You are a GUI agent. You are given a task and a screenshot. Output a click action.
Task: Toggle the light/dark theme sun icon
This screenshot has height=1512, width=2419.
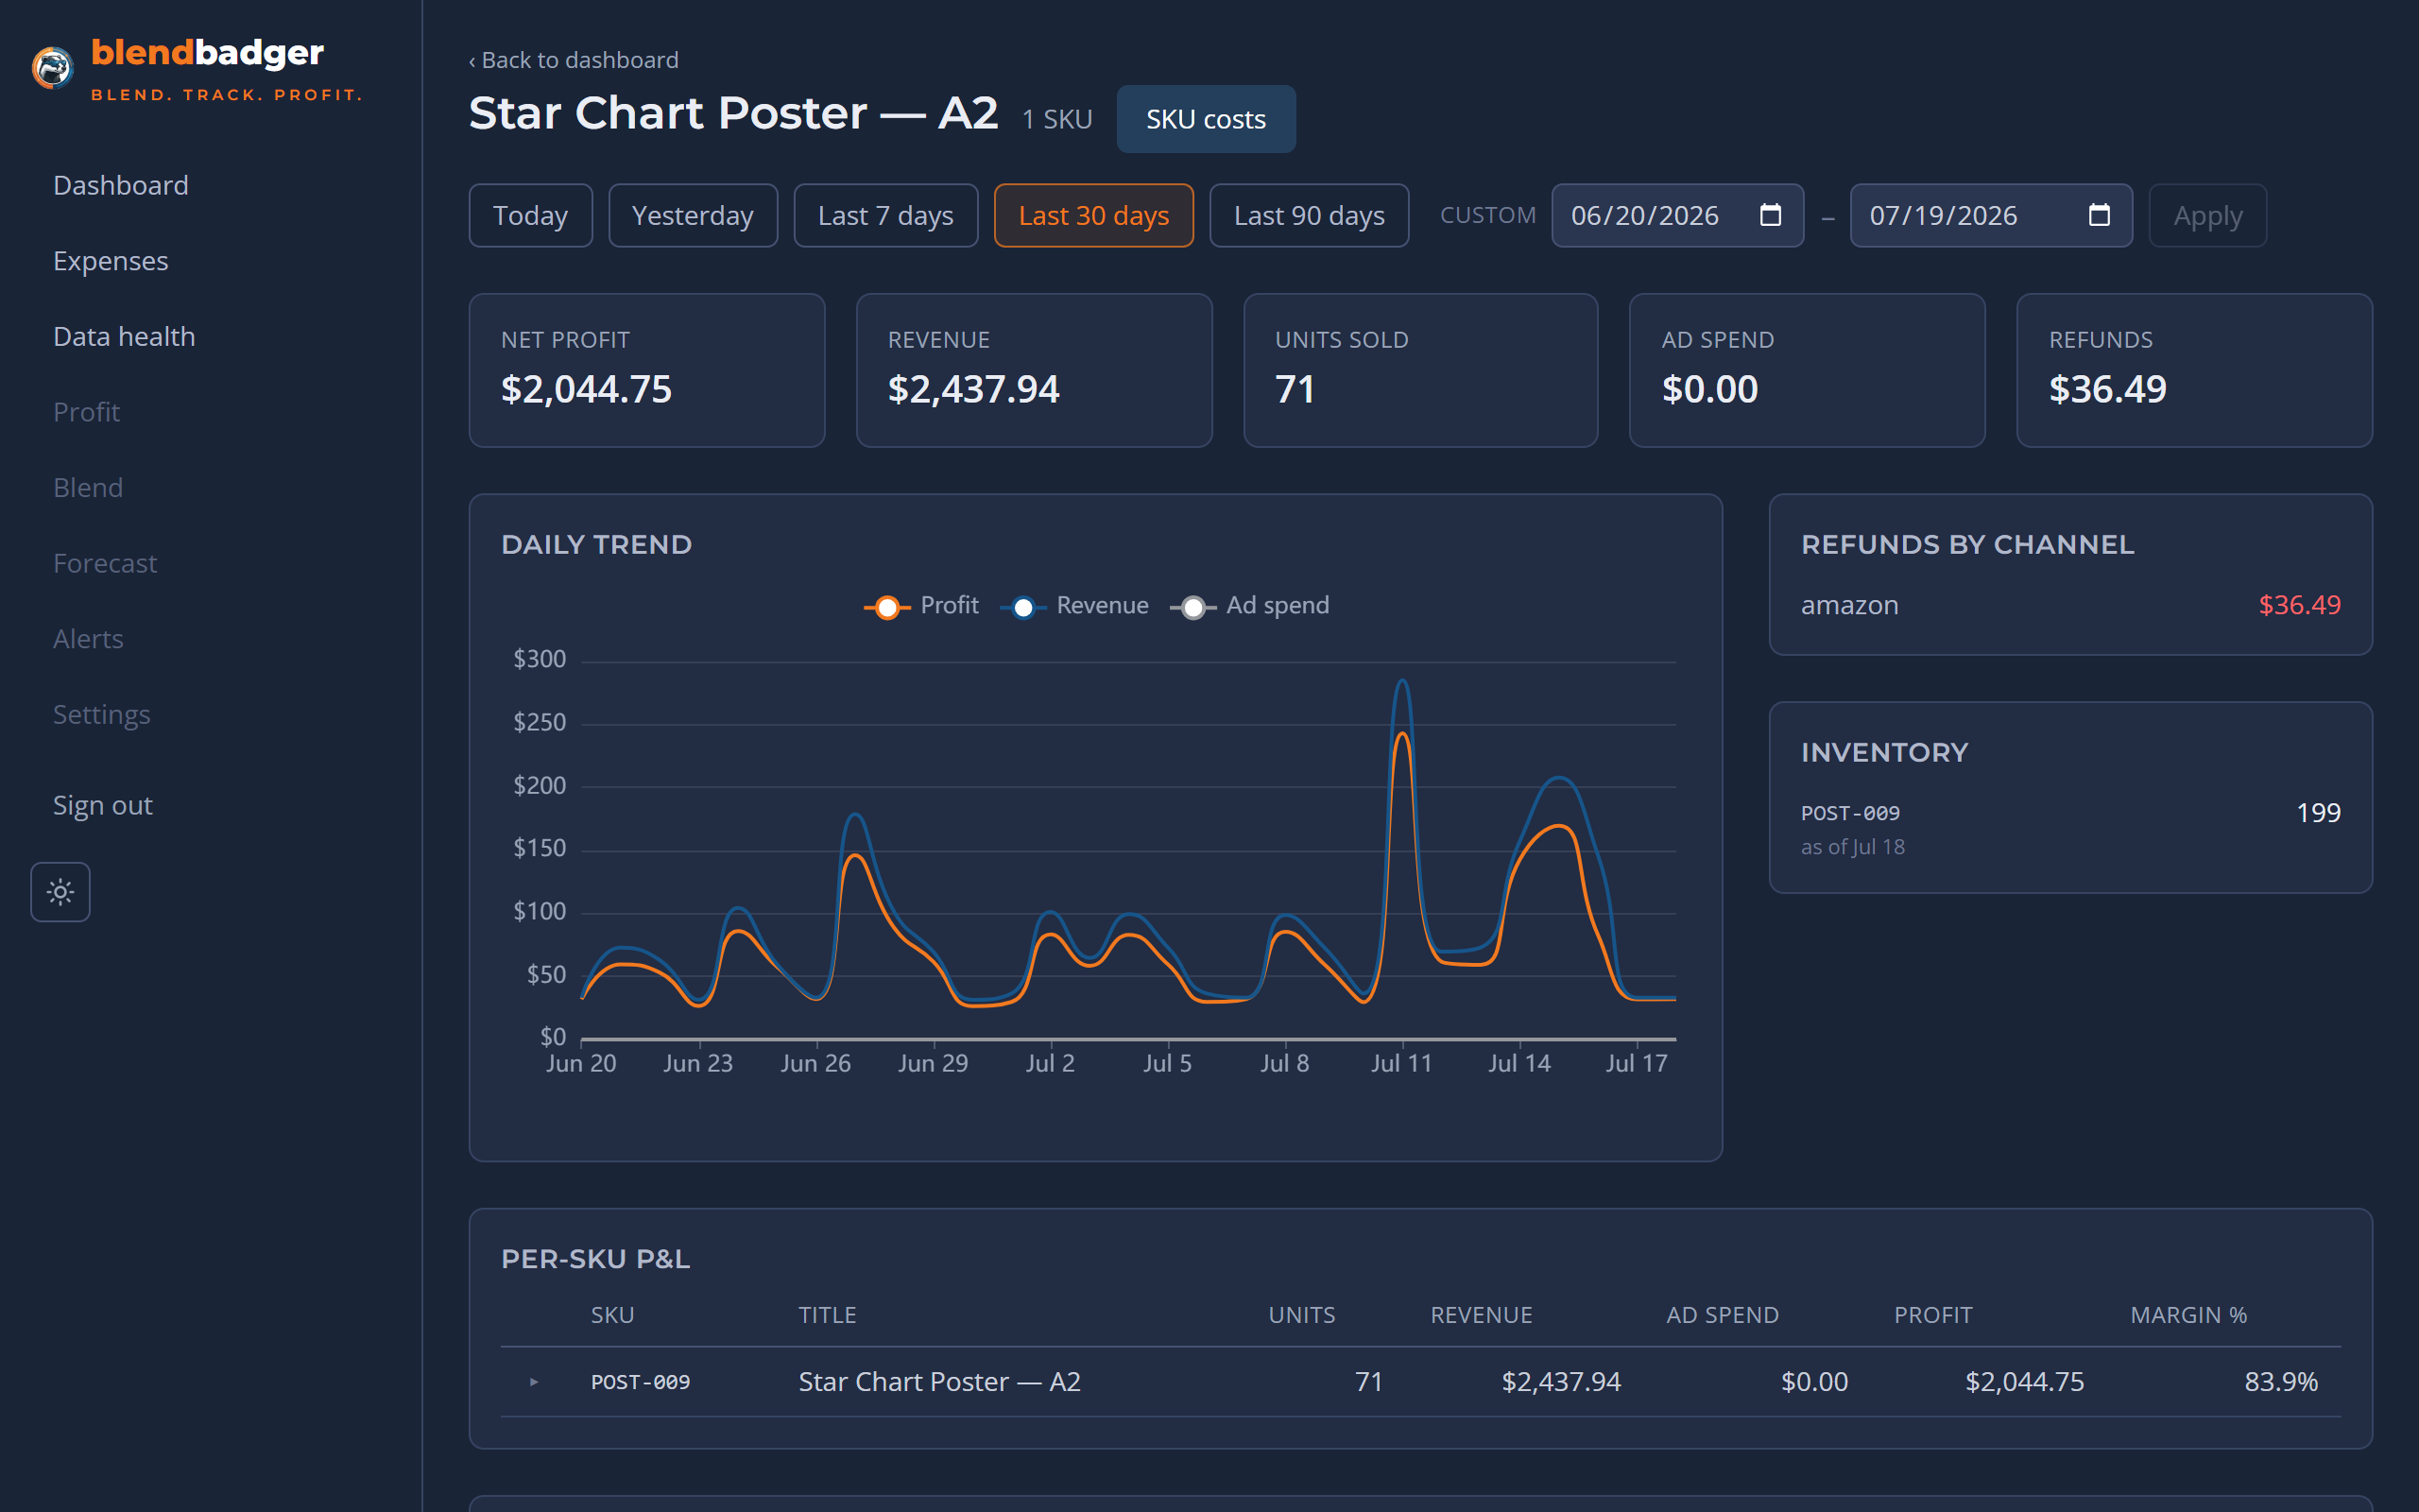[x=60, y=891]
